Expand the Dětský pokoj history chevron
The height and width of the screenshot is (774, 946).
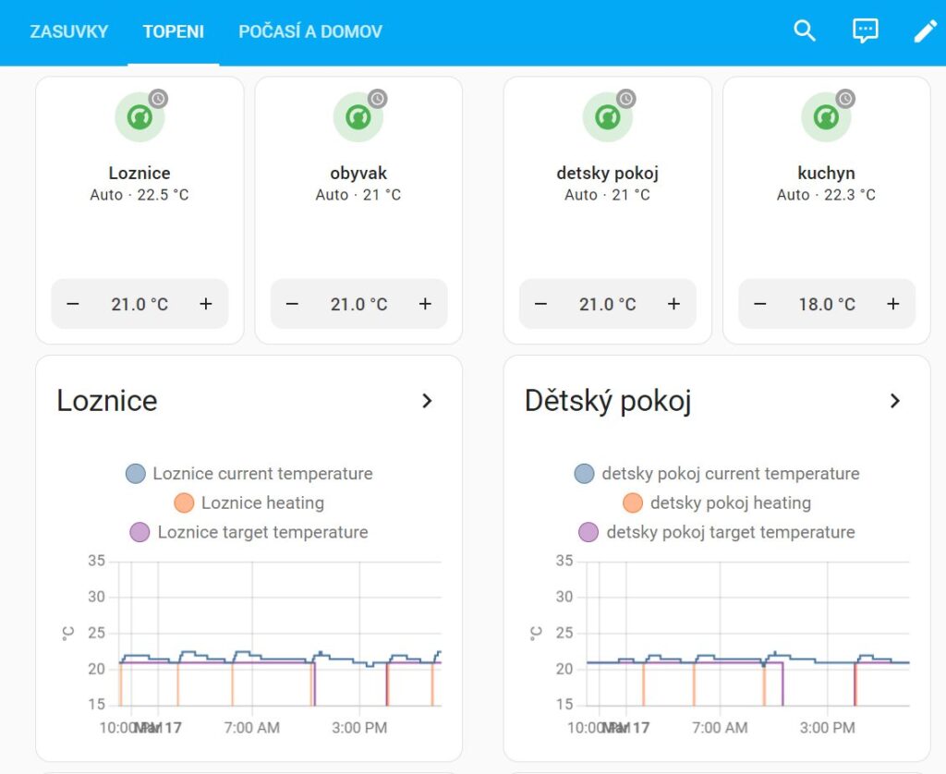pos(895,401)
